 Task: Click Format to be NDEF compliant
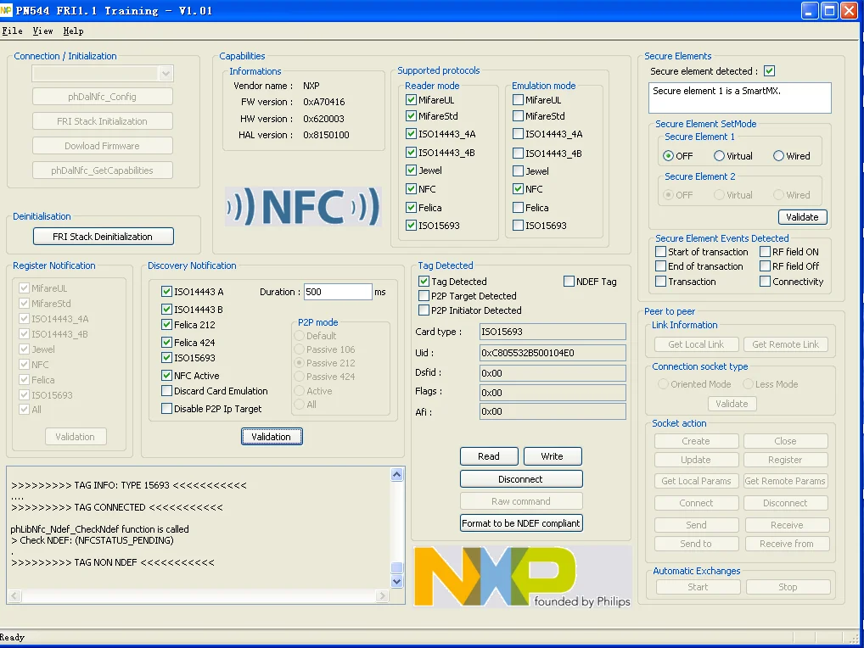pos(521,523)
